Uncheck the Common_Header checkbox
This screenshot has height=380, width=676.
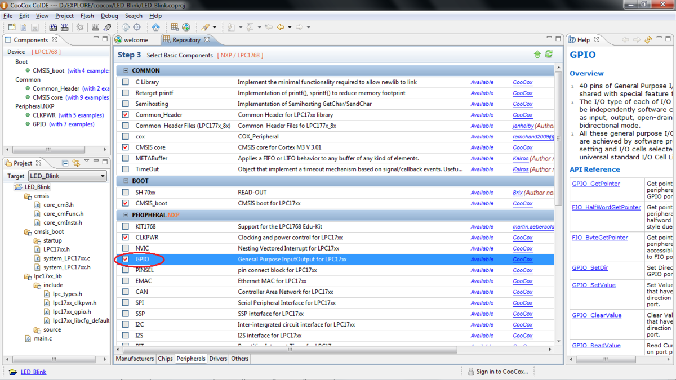(x=126, y=115)
